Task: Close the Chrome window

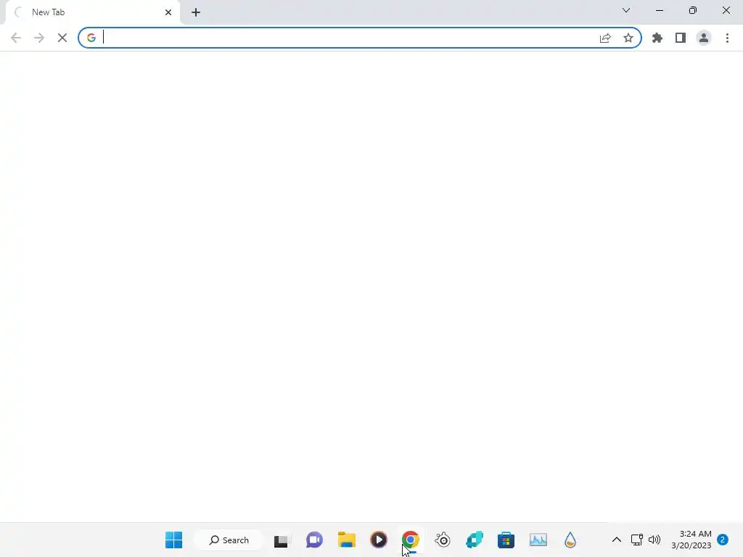Action: (x=726, y=10)
